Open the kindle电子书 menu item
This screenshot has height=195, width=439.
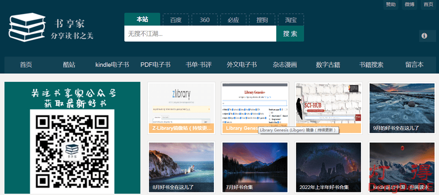(x=112, y=65)
